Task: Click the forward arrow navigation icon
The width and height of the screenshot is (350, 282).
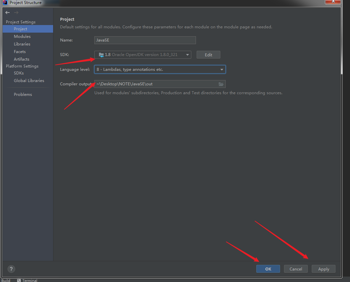Action: pos(16,13)
